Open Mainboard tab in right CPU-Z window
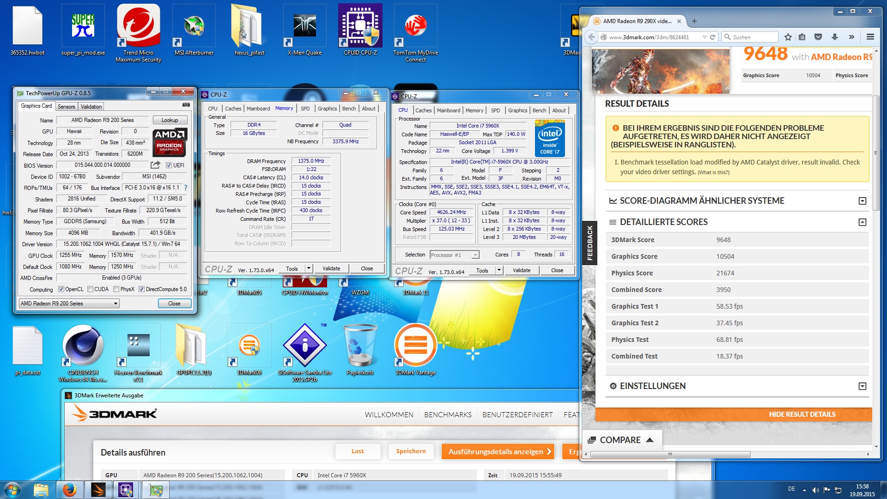Viewport: 887px width, 499px height. pyautogui.click(x=449, y=110)
